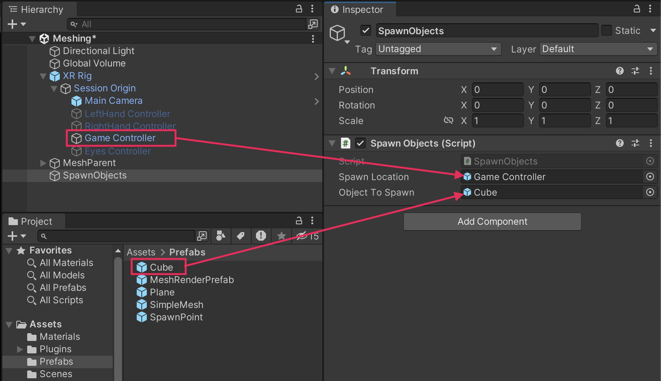Click object picker for Object To Spawn

click(x=650, y=192)
